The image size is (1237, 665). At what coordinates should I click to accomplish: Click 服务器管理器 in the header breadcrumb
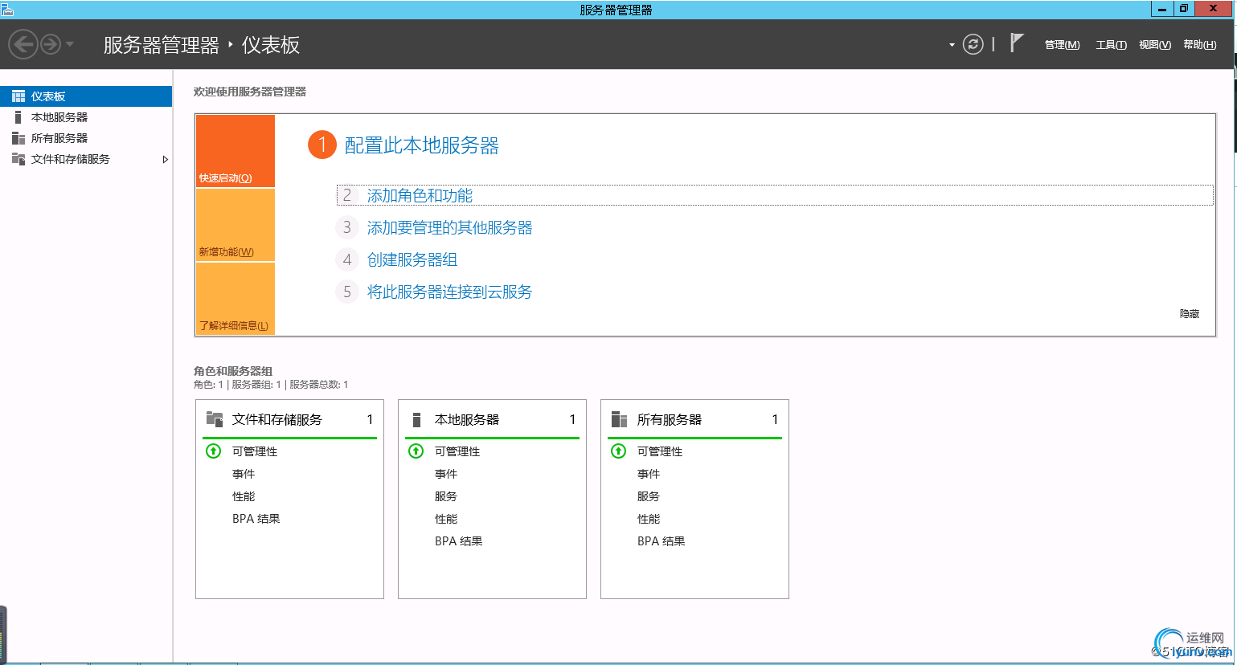(161, 45)
